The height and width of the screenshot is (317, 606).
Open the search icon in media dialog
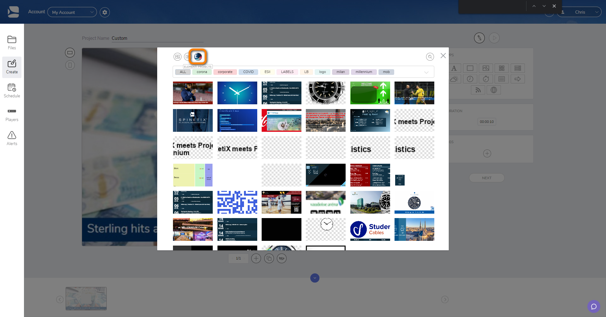pyautogui.click(x=430, y=57)
